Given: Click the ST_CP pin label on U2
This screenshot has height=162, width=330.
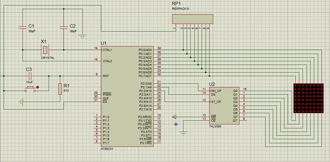Looking at the screenshot, I should coord(216,102).
